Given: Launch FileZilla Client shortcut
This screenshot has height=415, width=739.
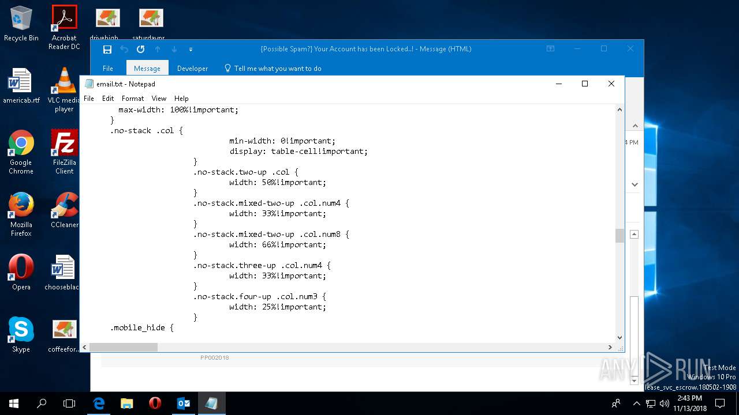Looking at the screenshot, I should coord(64,152).
